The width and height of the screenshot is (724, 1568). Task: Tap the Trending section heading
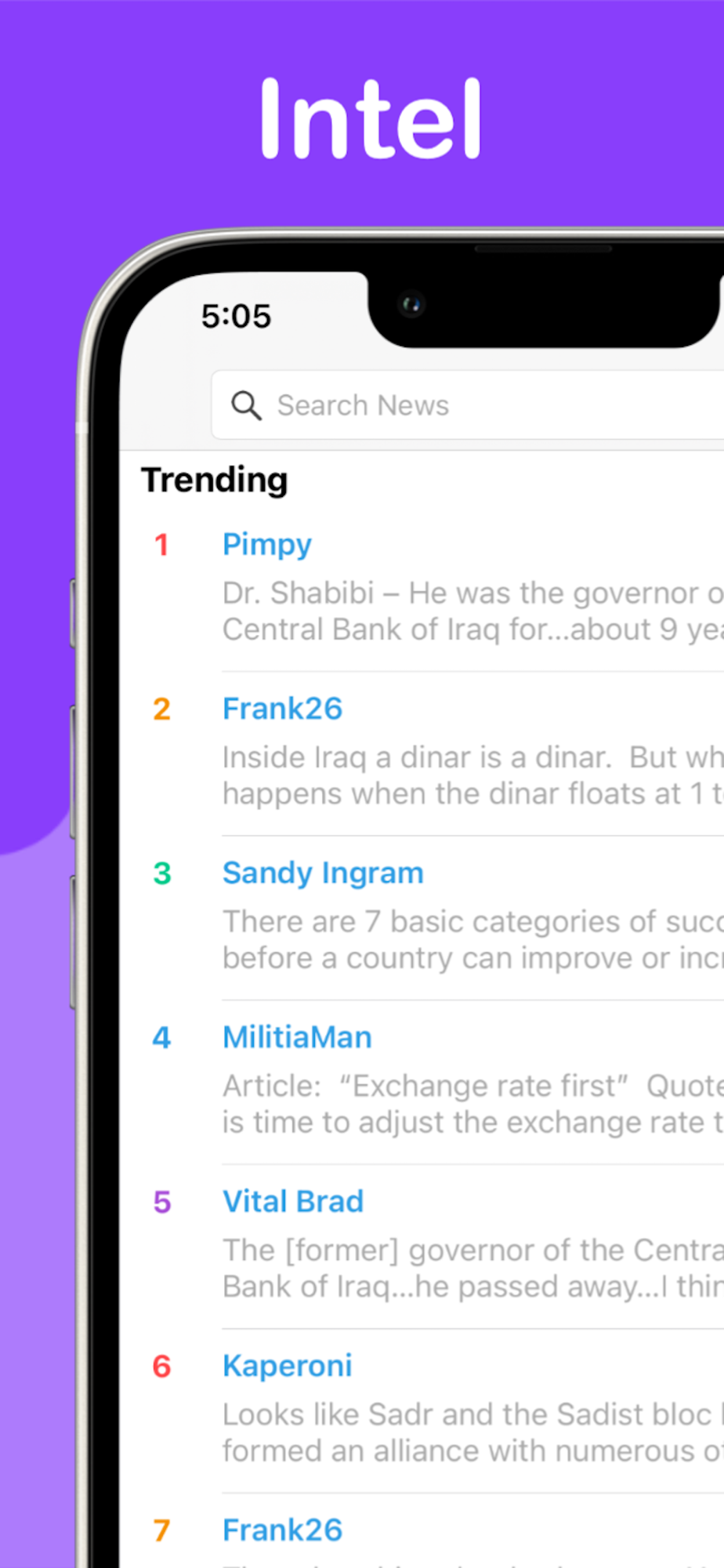(x=214, y=480)
